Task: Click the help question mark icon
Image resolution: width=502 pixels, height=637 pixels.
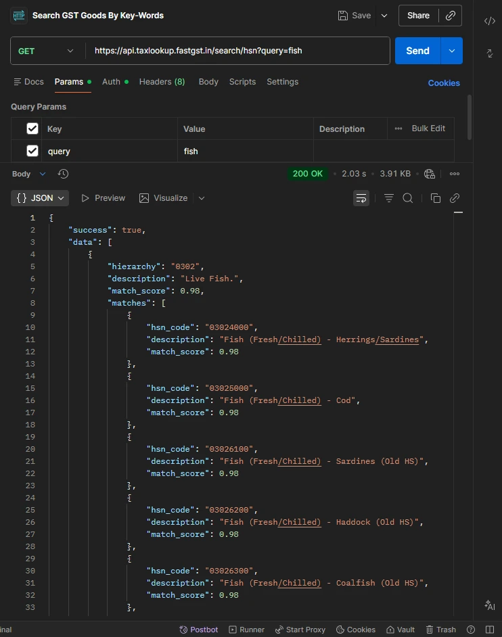Action: pos(471,630)
